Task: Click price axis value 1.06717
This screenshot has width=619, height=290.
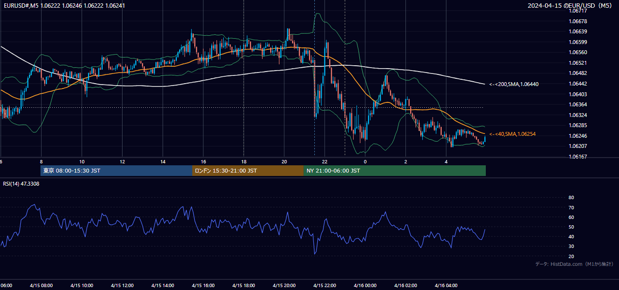Action: [577, 11]
